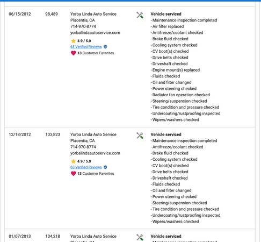This screenshot has width=261, height=242.
Task: Select Yorba Linda Auto Service name in 12/18/2012 row
Action: pyautogui.click(x=93, y=134)
